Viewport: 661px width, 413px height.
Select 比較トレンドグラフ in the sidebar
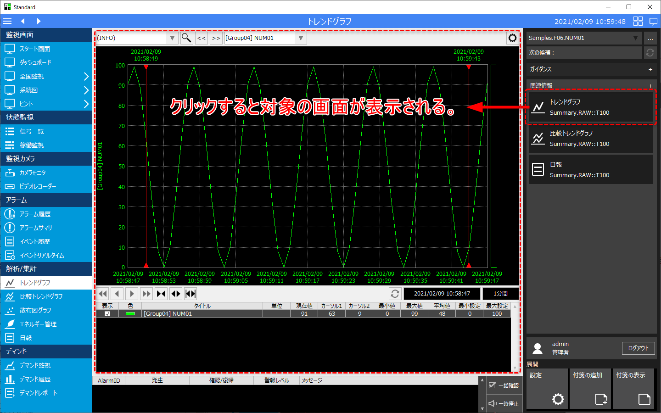click(41, 296)
